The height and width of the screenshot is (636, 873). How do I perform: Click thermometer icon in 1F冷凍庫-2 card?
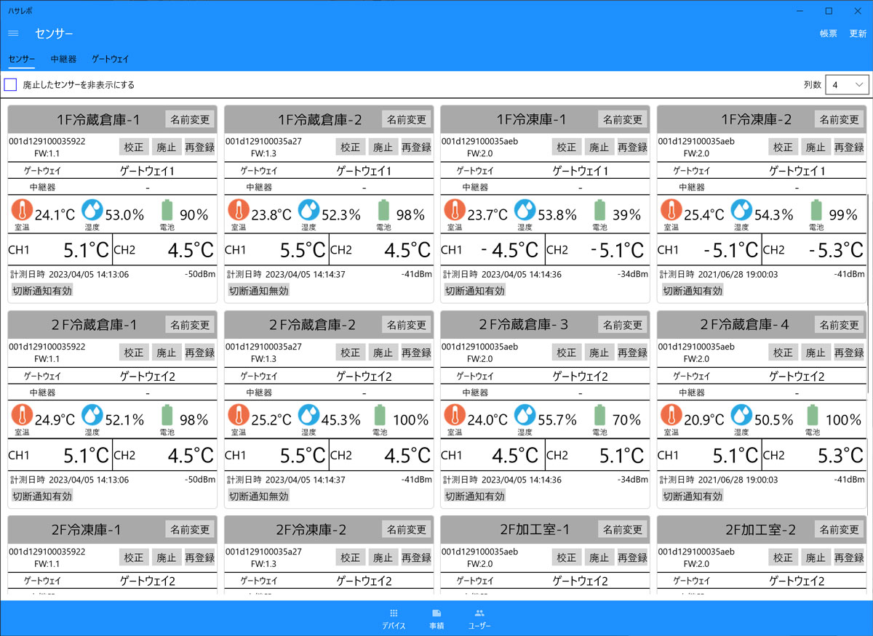671,212
